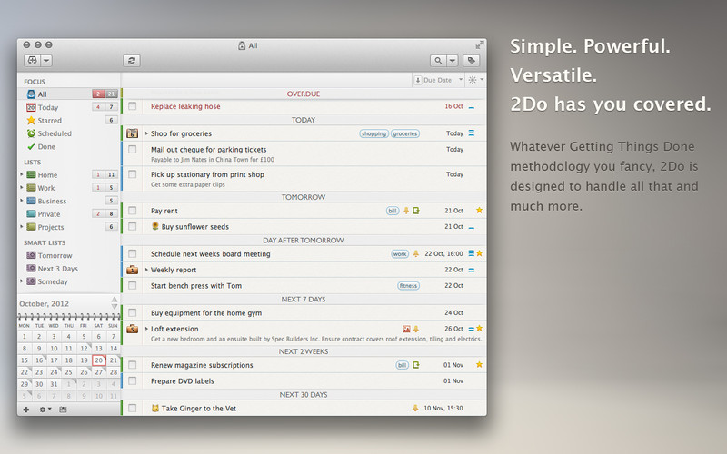Click the star on the Pay rent task
Viewport: 727px width, 454px height.
coord(479,211)
